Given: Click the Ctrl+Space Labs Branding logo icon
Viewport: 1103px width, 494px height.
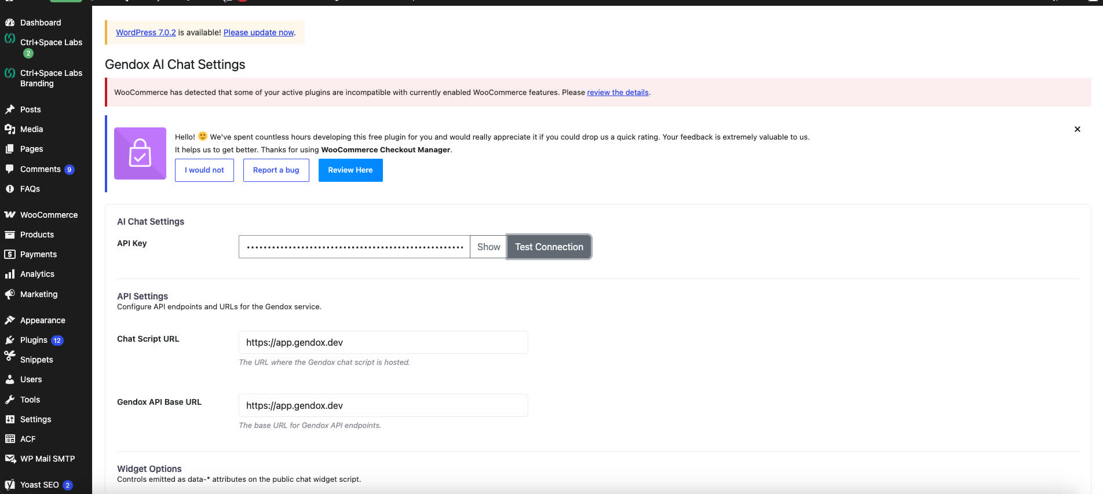Looking at the screenshot, I should tap(10, 73).
